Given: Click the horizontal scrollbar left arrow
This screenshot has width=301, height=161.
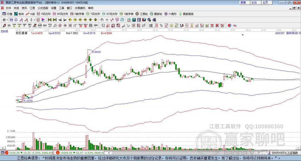Looking at the screenshot, I should (109, 153).
